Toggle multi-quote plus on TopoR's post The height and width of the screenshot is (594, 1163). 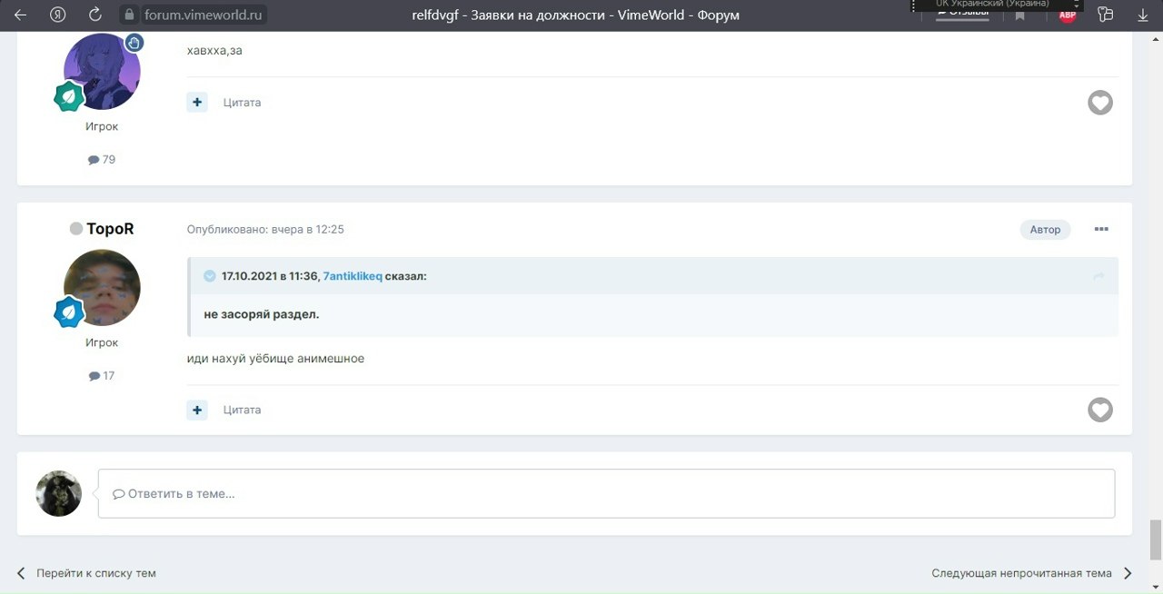click(197, 410)
